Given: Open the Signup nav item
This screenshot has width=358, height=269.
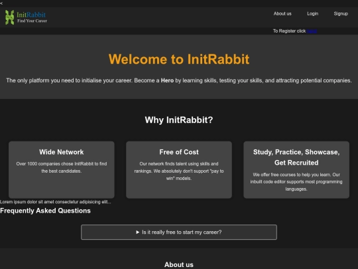Looking at the screenshot, I should (341, 14).
